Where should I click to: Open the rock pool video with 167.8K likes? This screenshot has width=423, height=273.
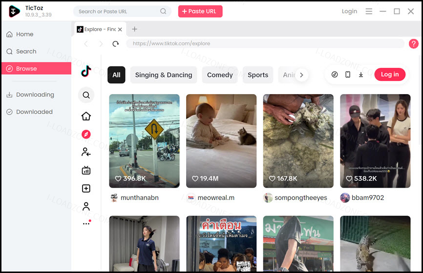click(298, 141)
